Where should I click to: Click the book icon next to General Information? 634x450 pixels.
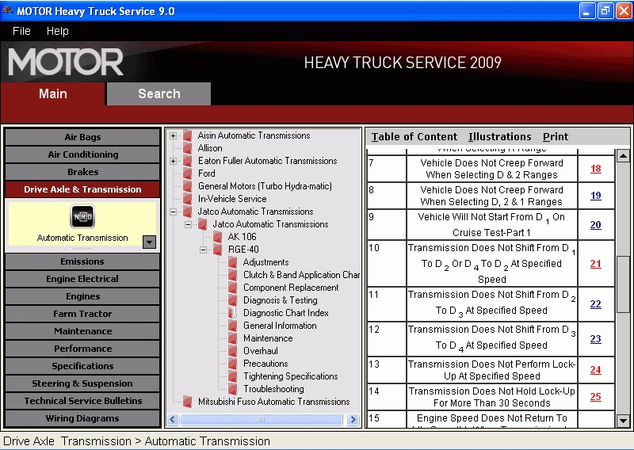coord(232,326)
